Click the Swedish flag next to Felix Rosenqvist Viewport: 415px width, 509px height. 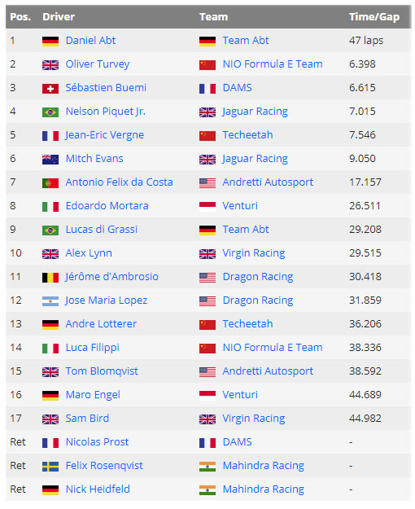click(x=50, y=467)
